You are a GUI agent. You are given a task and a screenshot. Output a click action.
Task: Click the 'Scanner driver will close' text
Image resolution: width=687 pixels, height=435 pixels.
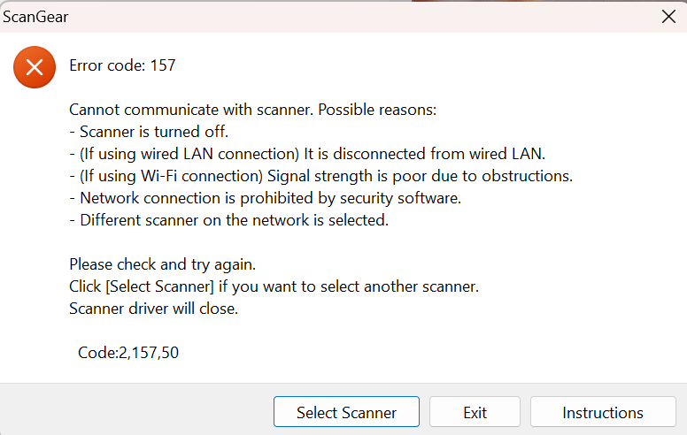tap(153, 309)
